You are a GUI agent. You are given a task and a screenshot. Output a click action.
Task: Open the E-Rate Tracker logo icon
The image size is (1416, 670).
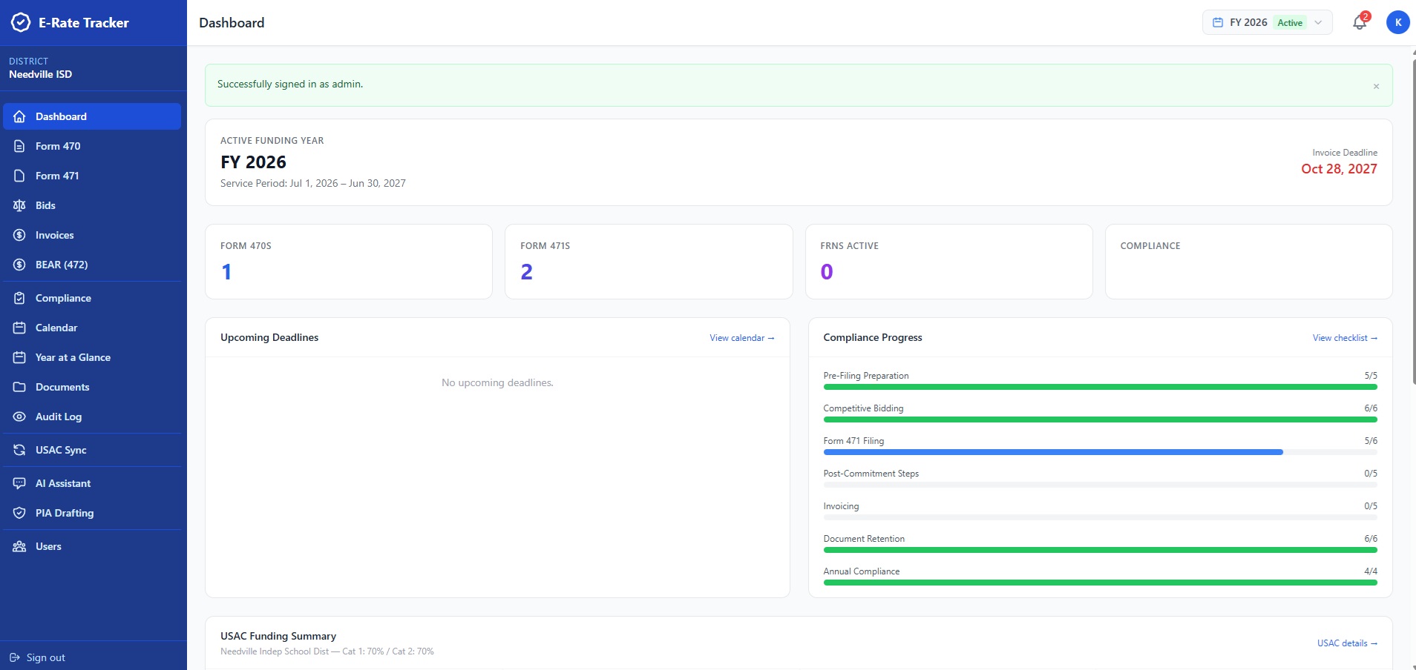[x=20, y=22]
